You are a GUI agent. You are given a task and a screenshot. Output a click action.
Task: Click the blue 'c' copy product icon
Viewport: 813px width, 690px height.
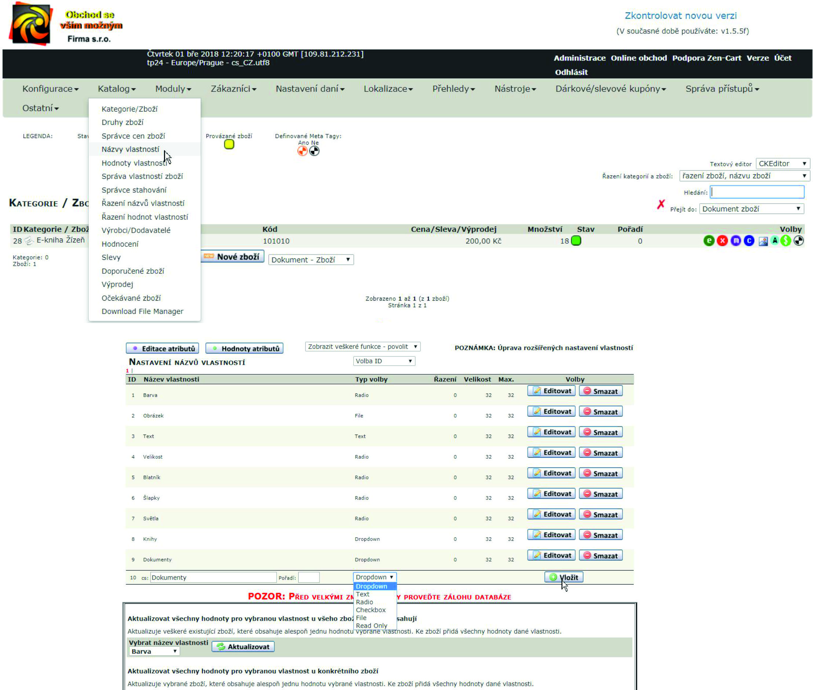point(748,241)
